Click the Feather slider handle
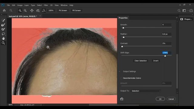The image size is (194, 109). point(124,37)
